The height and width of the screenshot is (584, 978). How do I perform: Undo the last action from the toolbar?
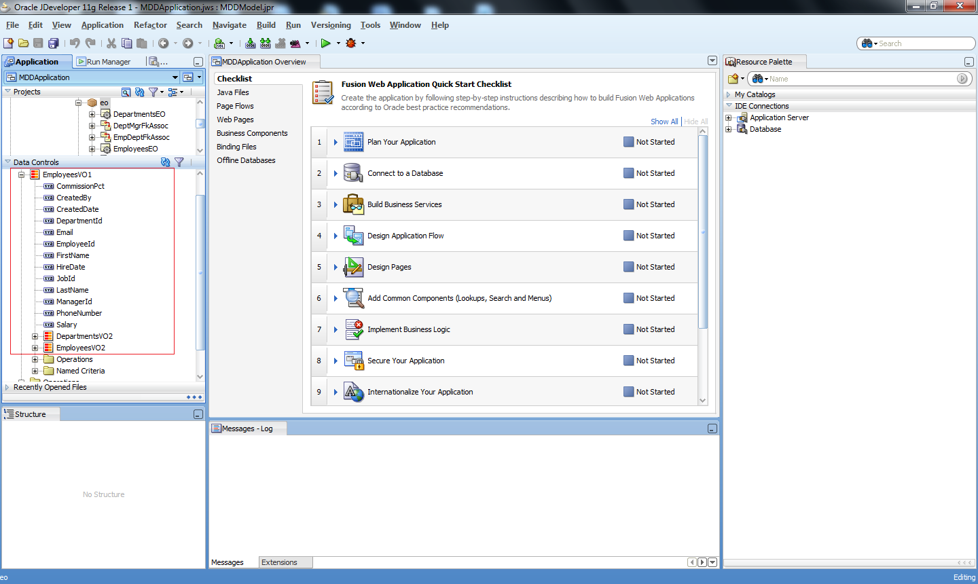tap(75, 43)
